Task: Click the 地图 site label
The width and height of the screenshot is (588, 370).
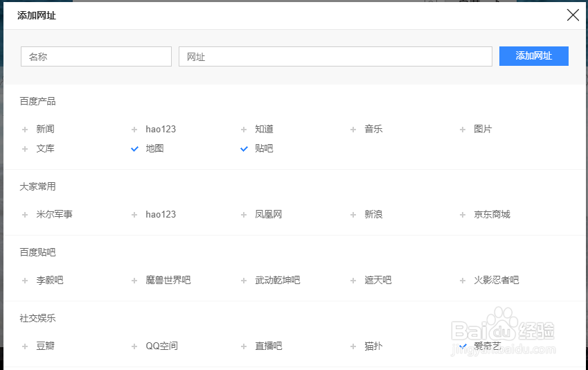Action: coord(154,148)
